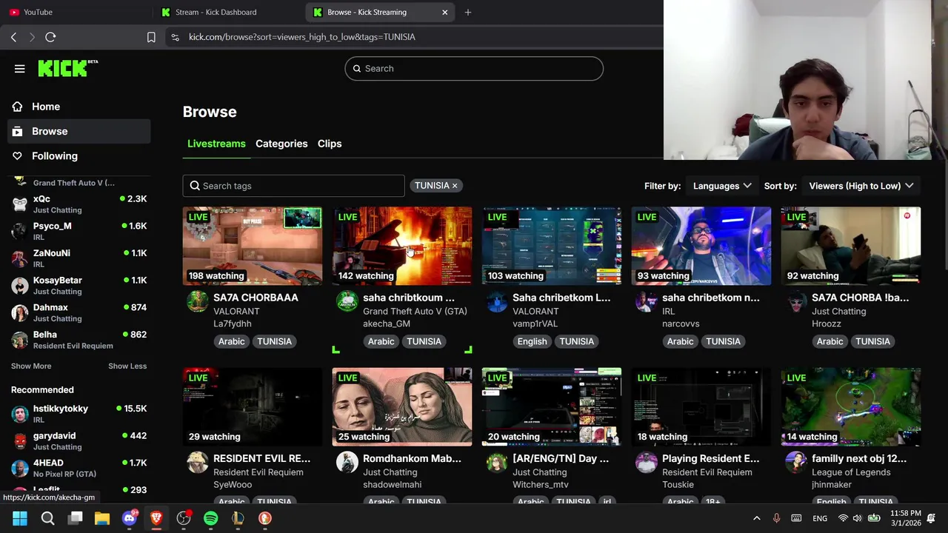
Task: Click English tag on vamp1rVAL card
Action: pyautogui.click(x=532, y=341)
